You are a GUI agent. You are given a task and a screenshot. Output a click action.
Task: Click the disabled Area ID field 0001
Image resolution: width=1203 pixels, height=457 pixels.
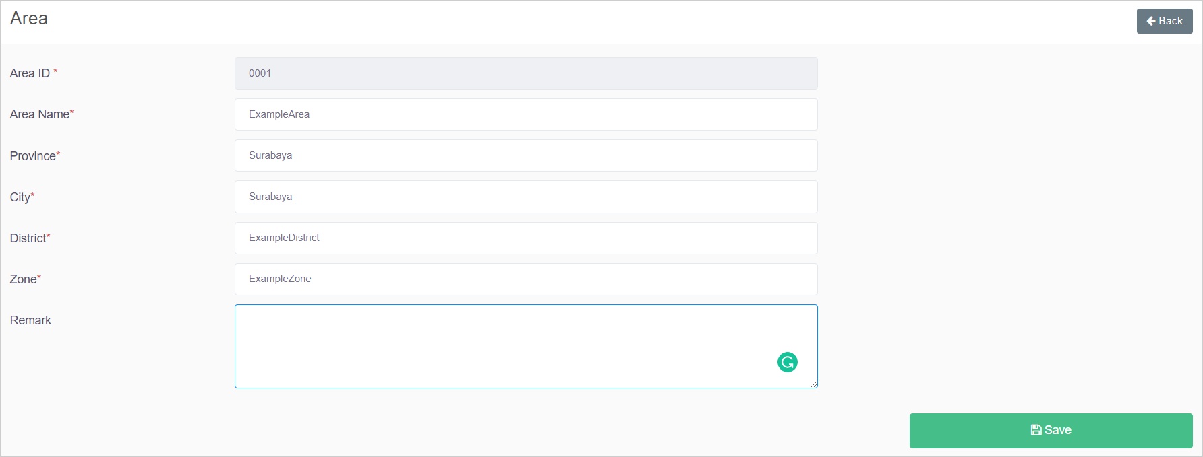pyautogui.click(x=526, y=73)
